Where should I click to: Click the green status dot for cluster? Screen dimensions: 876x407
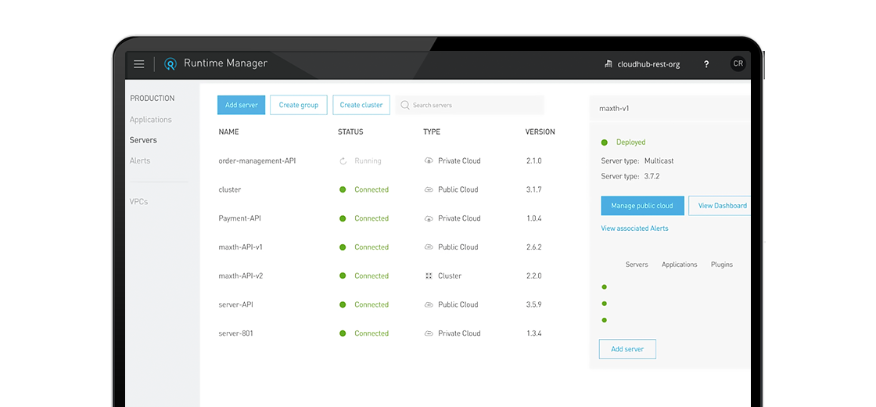point(343,189)
